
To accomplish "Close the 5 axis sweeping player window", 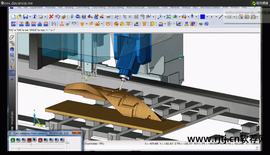I will click(77, 133).
